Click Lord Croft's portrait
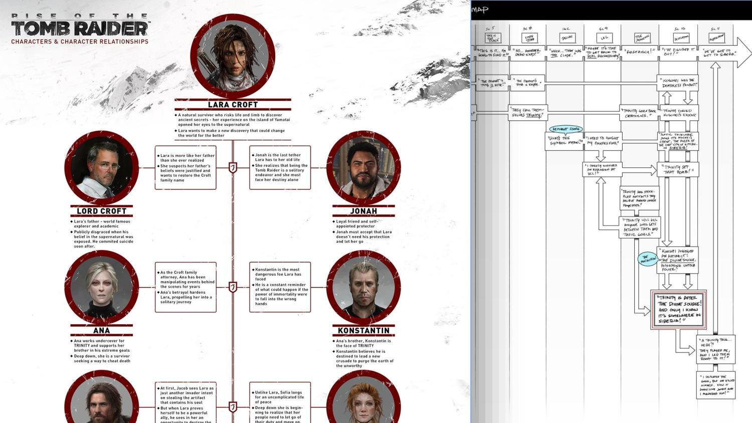Viewport: 752px width, 423px height. coord(101,168)
